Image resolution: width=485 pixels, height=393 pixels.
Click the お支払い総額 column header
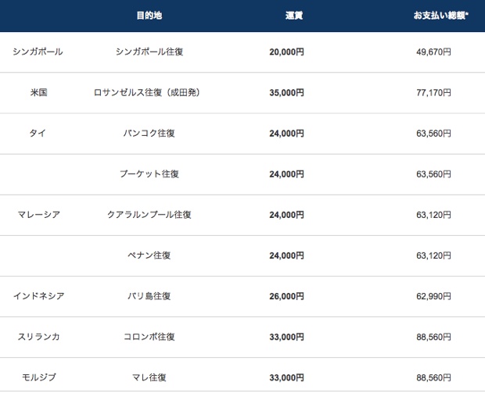click(440, 16)
